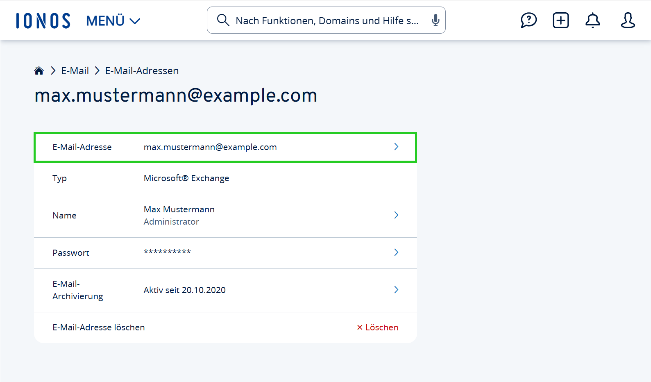The height and width of the screenshot is (382, 651).
Task: Click the Passwort row label
Action: tap(71, 253)
